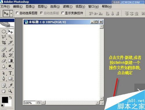
Task: Choose the Polygonal Lasso tool
Action: point(4,37)
